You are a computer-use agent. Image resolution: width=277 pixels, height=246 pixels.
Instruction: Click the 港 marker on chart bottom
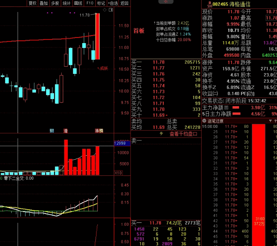coord(66,131)
